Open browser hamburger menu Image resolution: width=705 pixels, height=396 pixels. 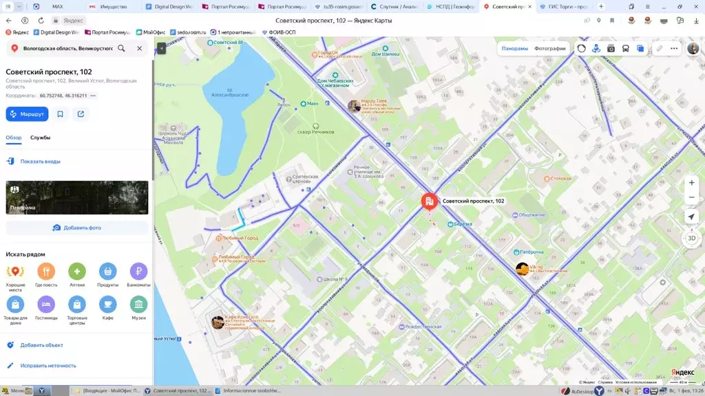click(647, 7)
